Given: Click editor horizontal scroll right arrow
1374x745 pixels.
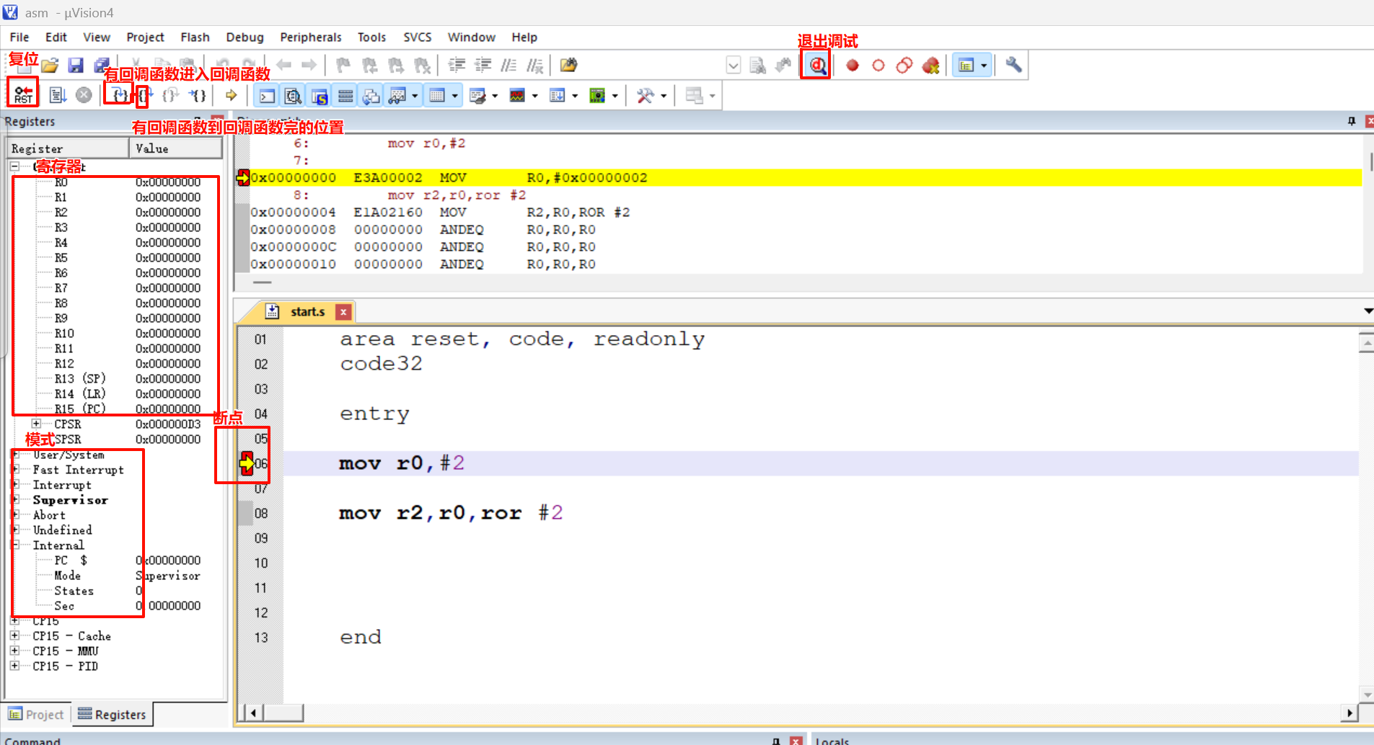Looking at the screenshot, I should tap(1349, 713).
